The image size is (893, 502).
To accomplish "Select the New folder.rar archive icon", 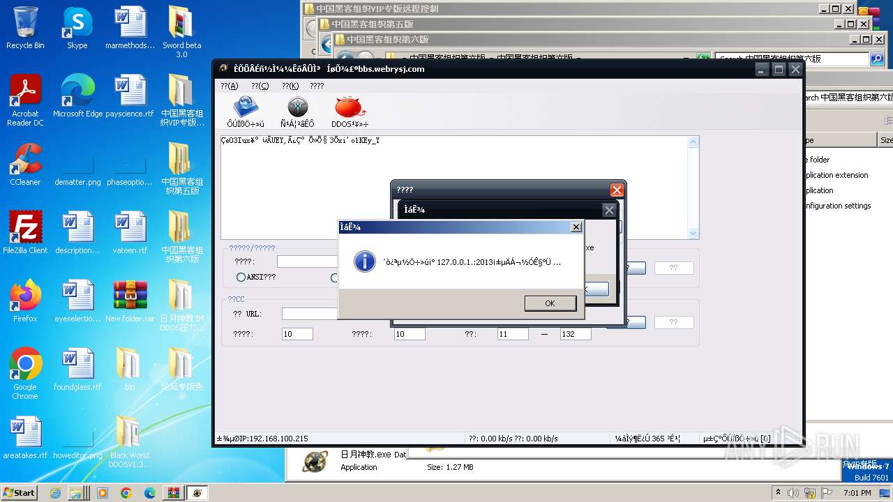I will click(130, 302).
